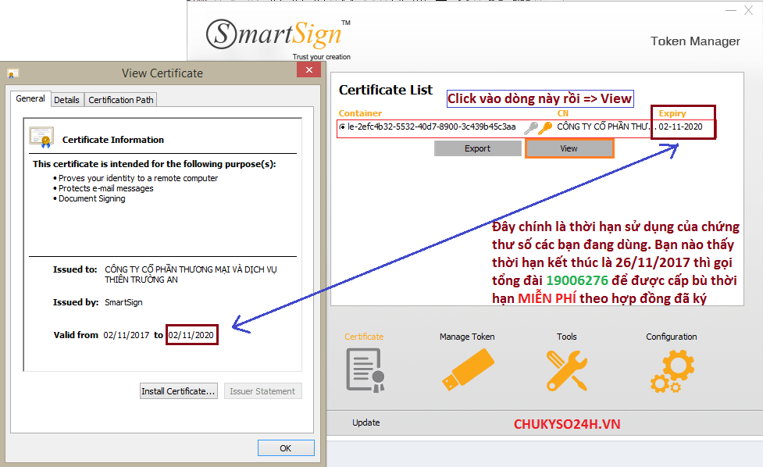Image resolution: width=763 pixels, height=467 pixels.
Task: Click Install Certificate button
Action: [178, 391]
